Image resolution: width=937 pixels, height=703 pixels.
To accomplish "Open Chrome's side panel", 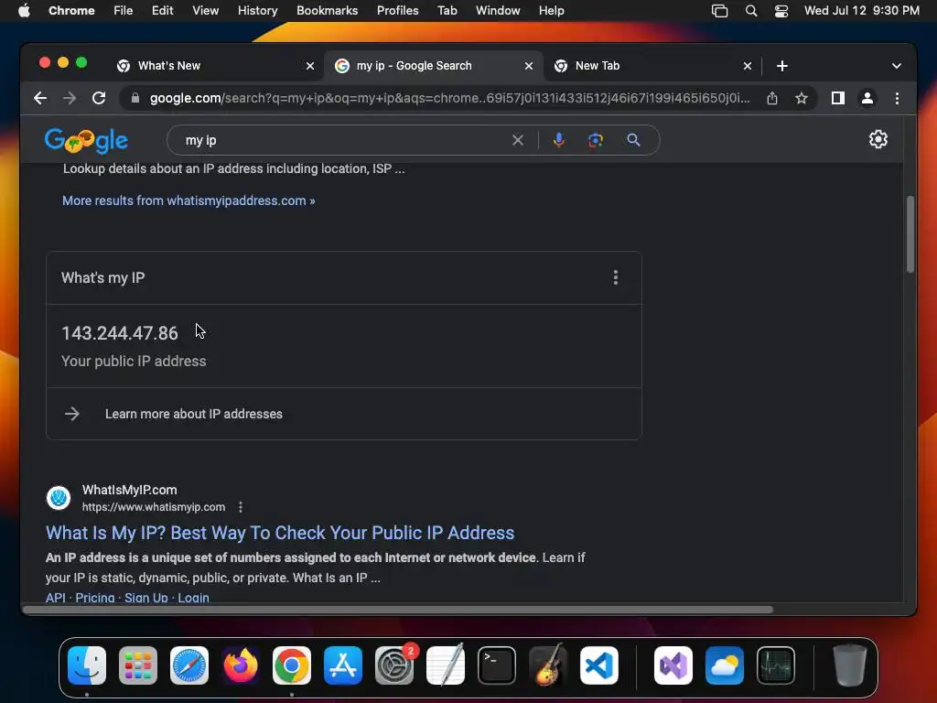I will (x=838, y=98).
